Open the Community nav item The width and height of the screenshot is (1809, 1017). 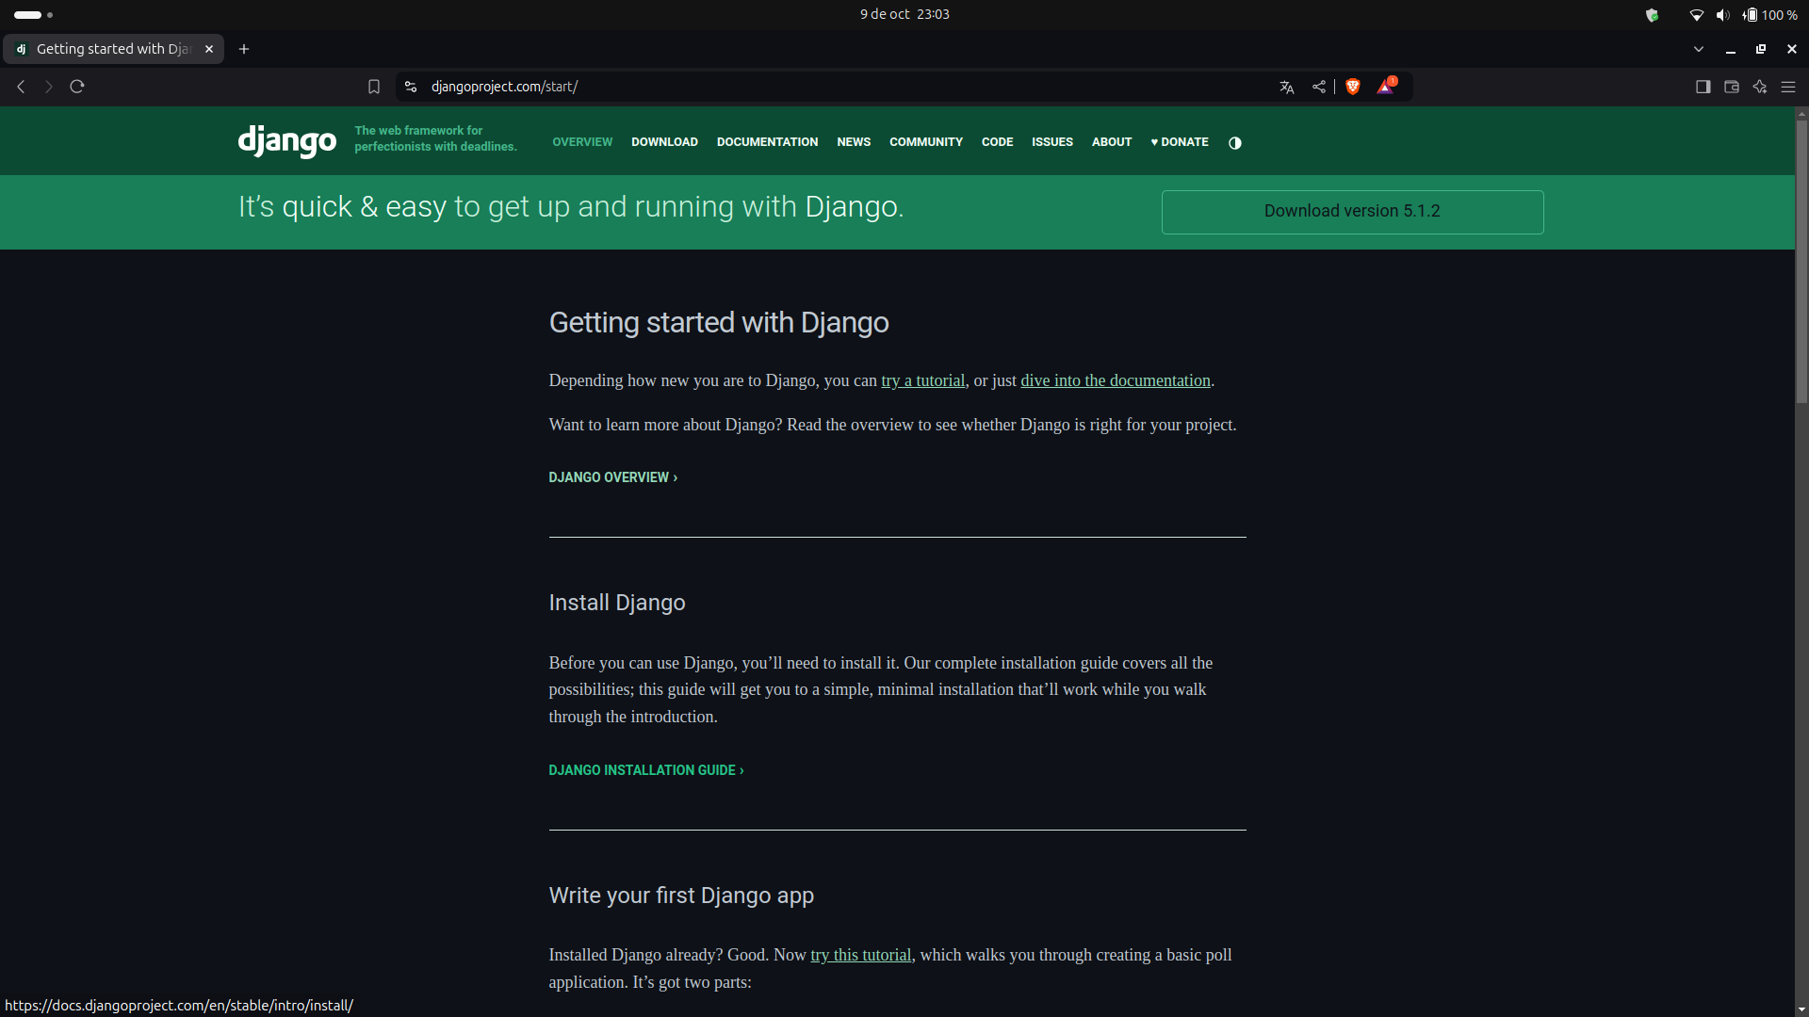pos(926,142)
